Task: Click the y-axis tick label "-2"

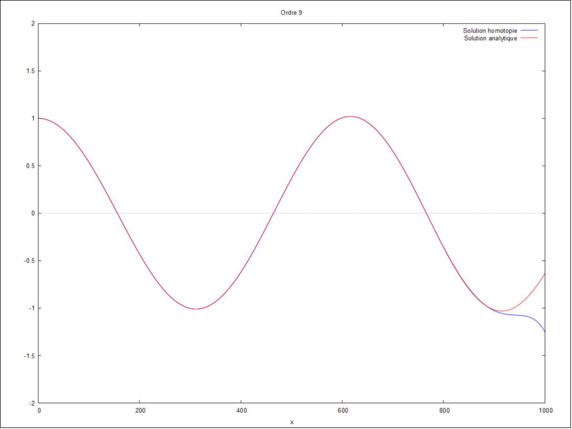Action: pyautogui.click(x=32, y=403)
